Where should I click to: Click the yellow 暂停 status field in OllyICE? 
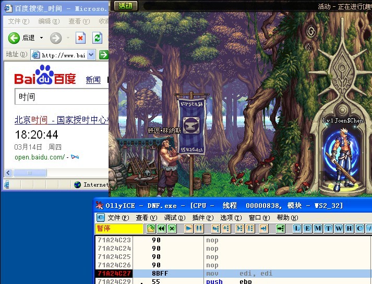[x=119, y=229]
